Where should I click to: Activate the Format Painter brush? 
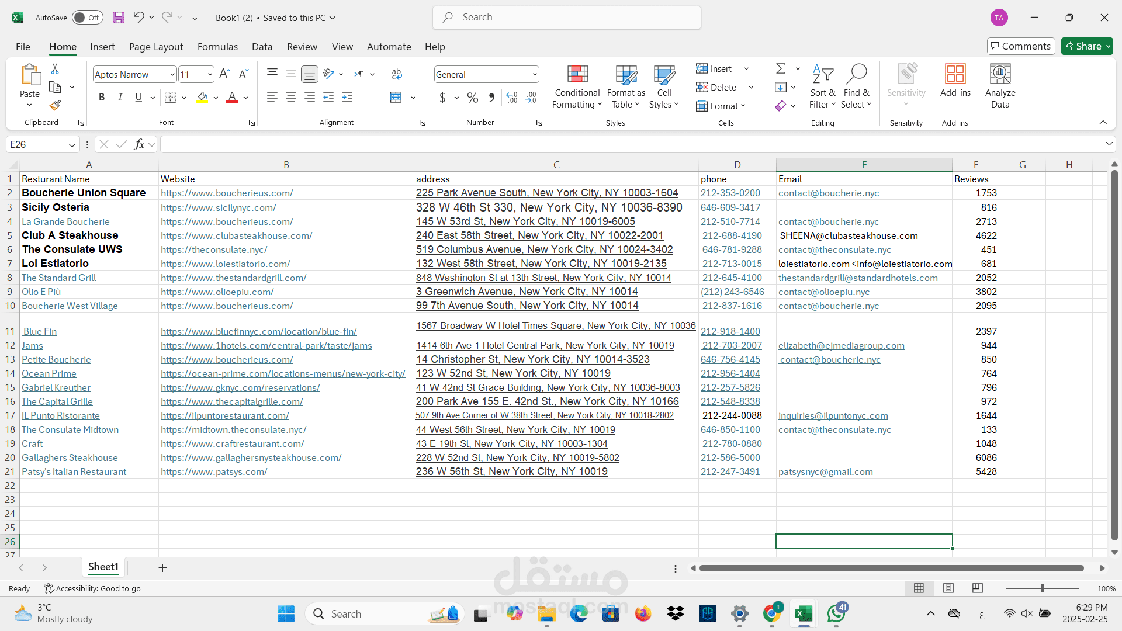[55, 106]
